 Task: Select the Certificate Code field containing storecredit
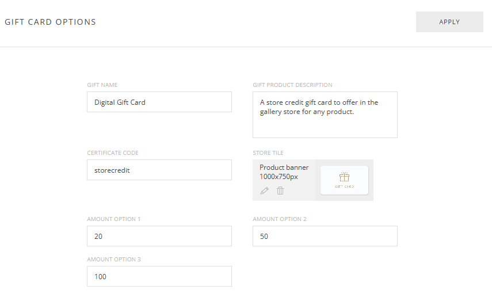159,170
